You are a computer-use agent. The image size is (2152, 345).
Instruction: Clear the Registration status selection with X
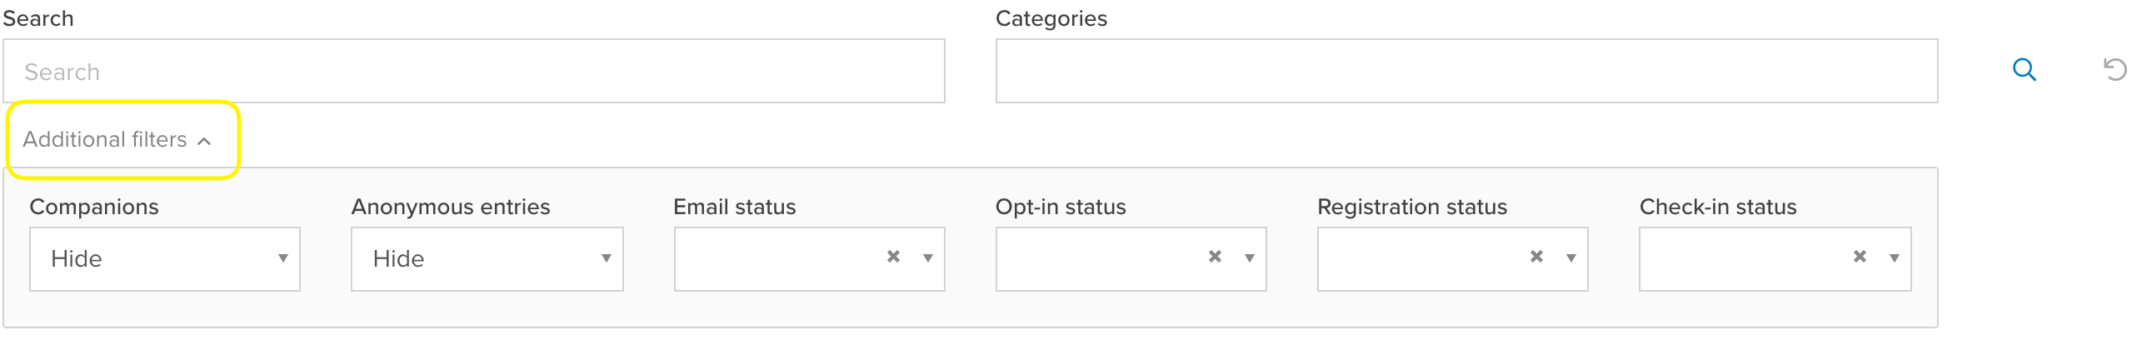1536,257
